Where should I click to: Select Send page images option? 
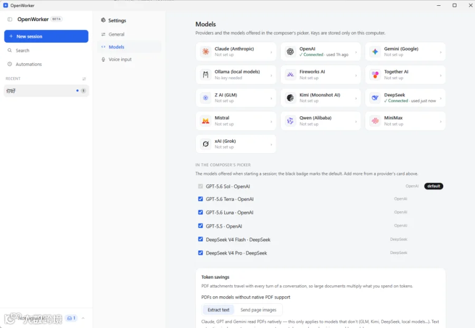click(259, 310)
